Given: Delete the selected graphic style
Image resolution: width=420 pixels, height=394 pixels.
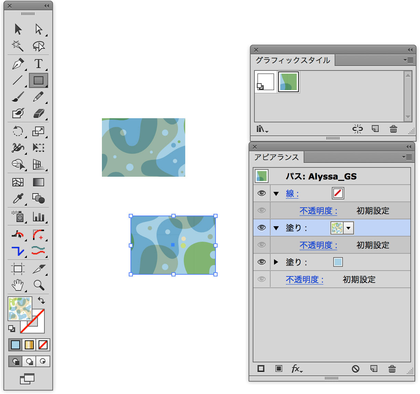Looking at the screenshot, I should tap(393, 129).
